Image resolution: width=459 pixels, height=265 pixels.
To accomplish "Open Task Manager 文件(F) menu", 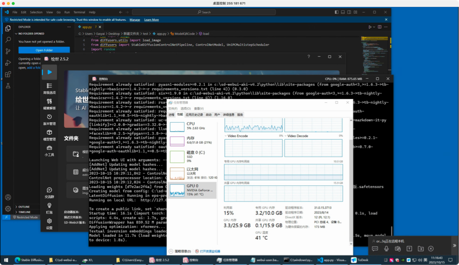I will point(173,108).
